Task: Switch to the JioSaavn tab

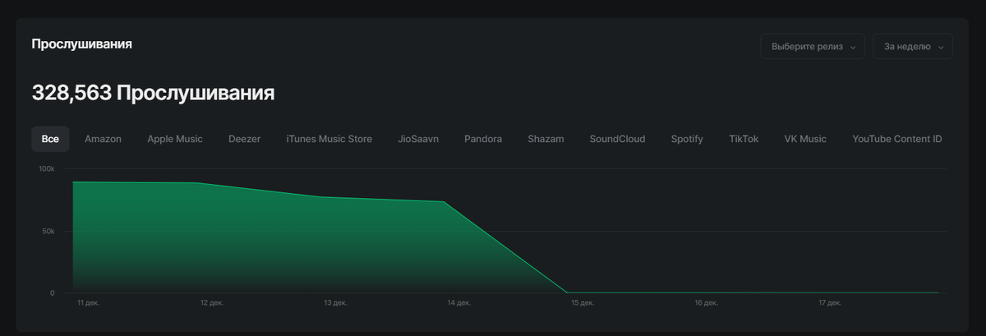Action: (x=418, y=139)
